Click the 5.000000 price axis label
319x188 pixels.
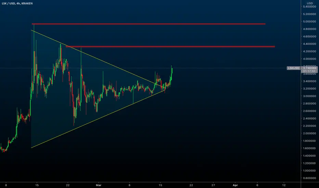309,22
